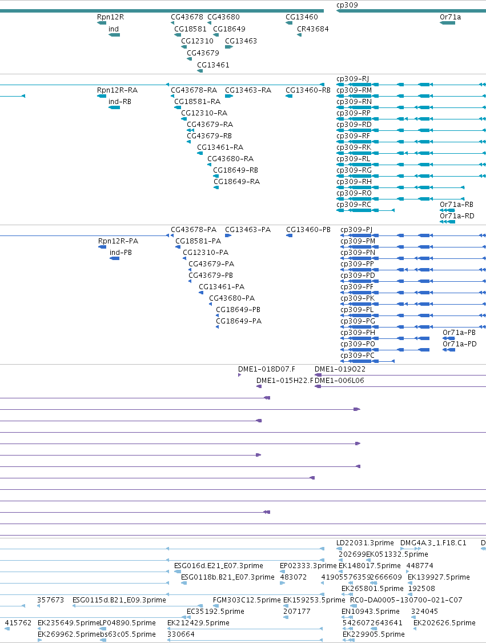486x643 pixels.
Task: Select the Or71a-PB protein label
Action: [459, 332]
